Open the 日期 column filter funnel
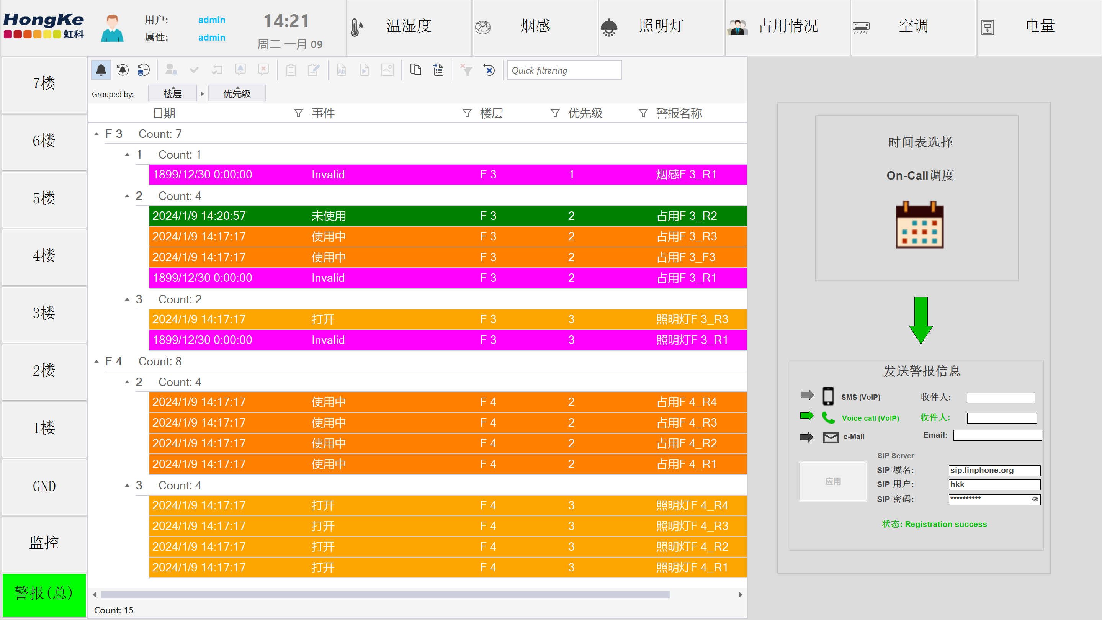The height and width of the screenshot is (620, 1102). [298, 113]
